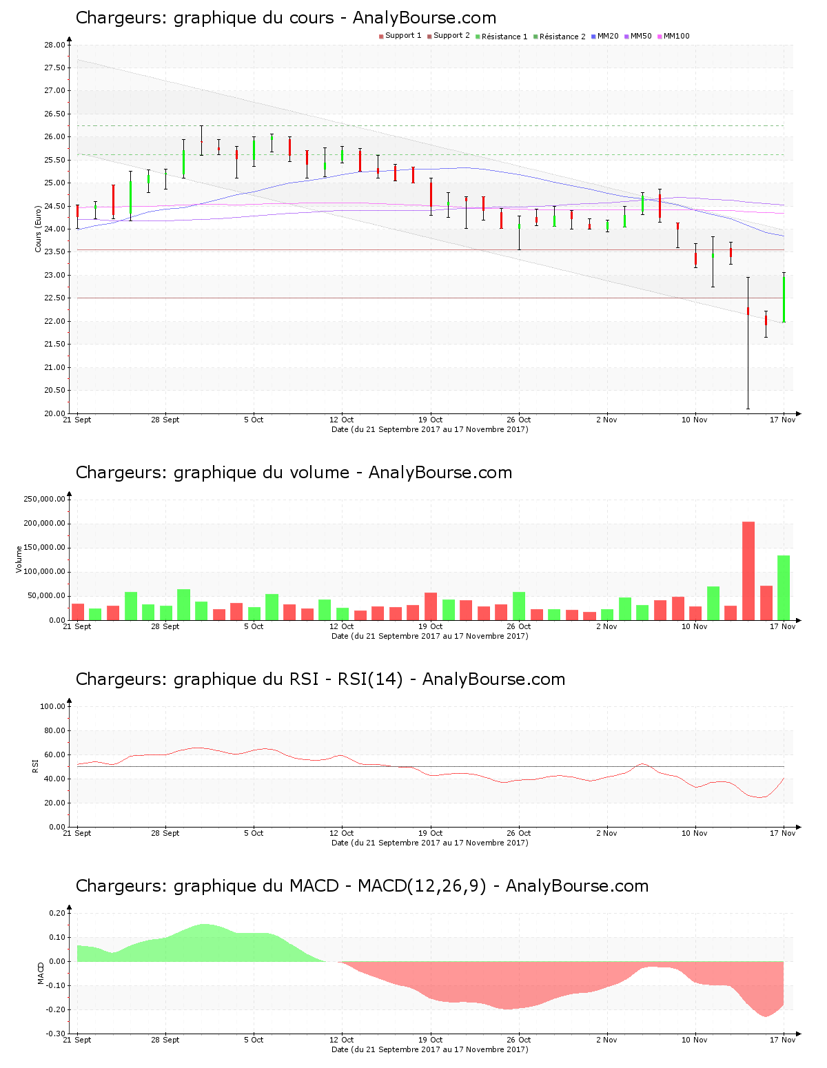Click the 'Cours (Euro)' vertical axis label
The height and width of the screenshot is (1068, 827).
coord(39,229)
